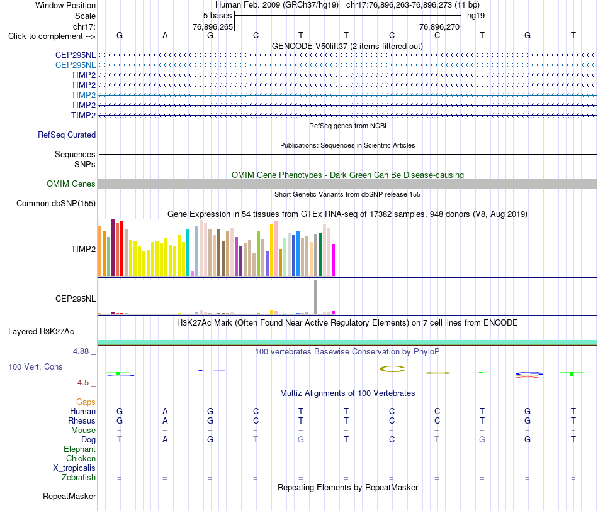Click the magenta bar in TIMP2 expression chart
598x511 pixels.
334,260
